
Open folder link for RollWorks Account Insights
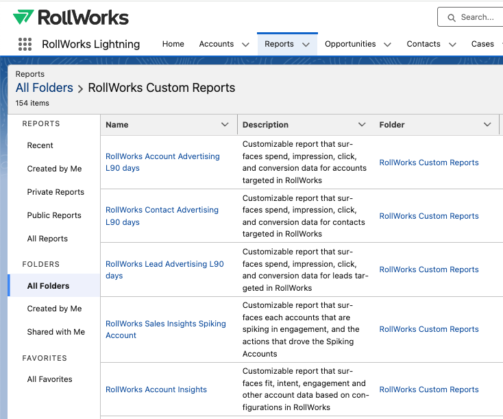click(429, 390)
